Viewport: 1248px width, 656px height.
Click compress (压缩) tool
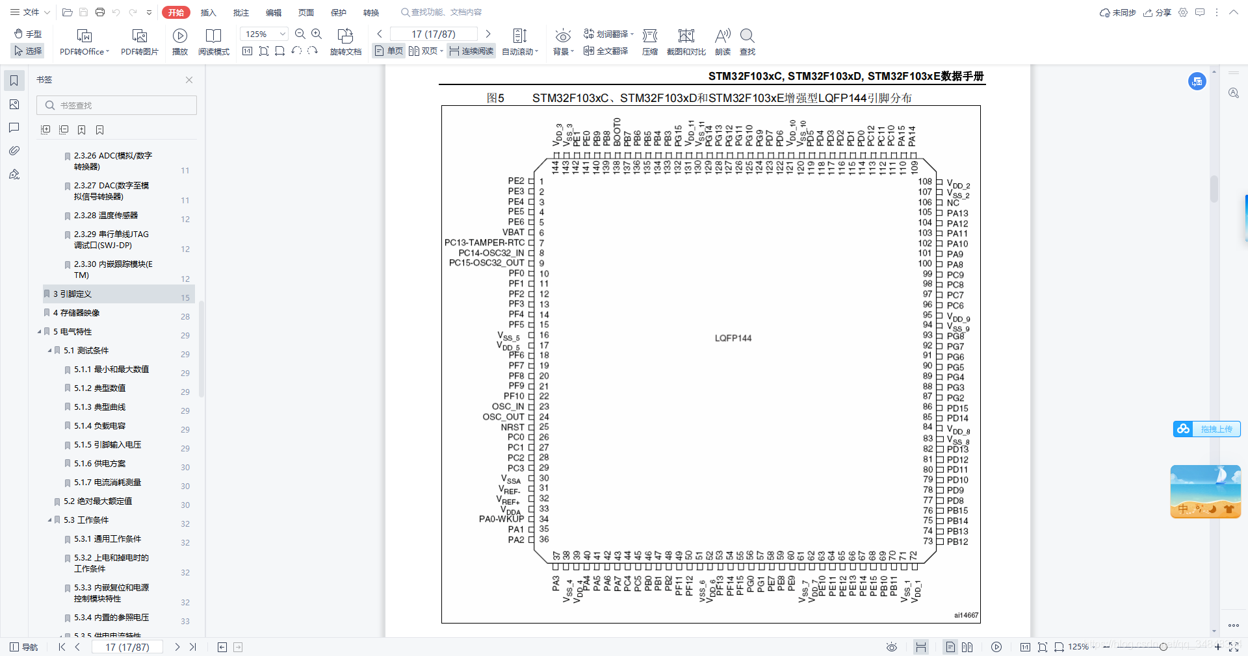650,43
